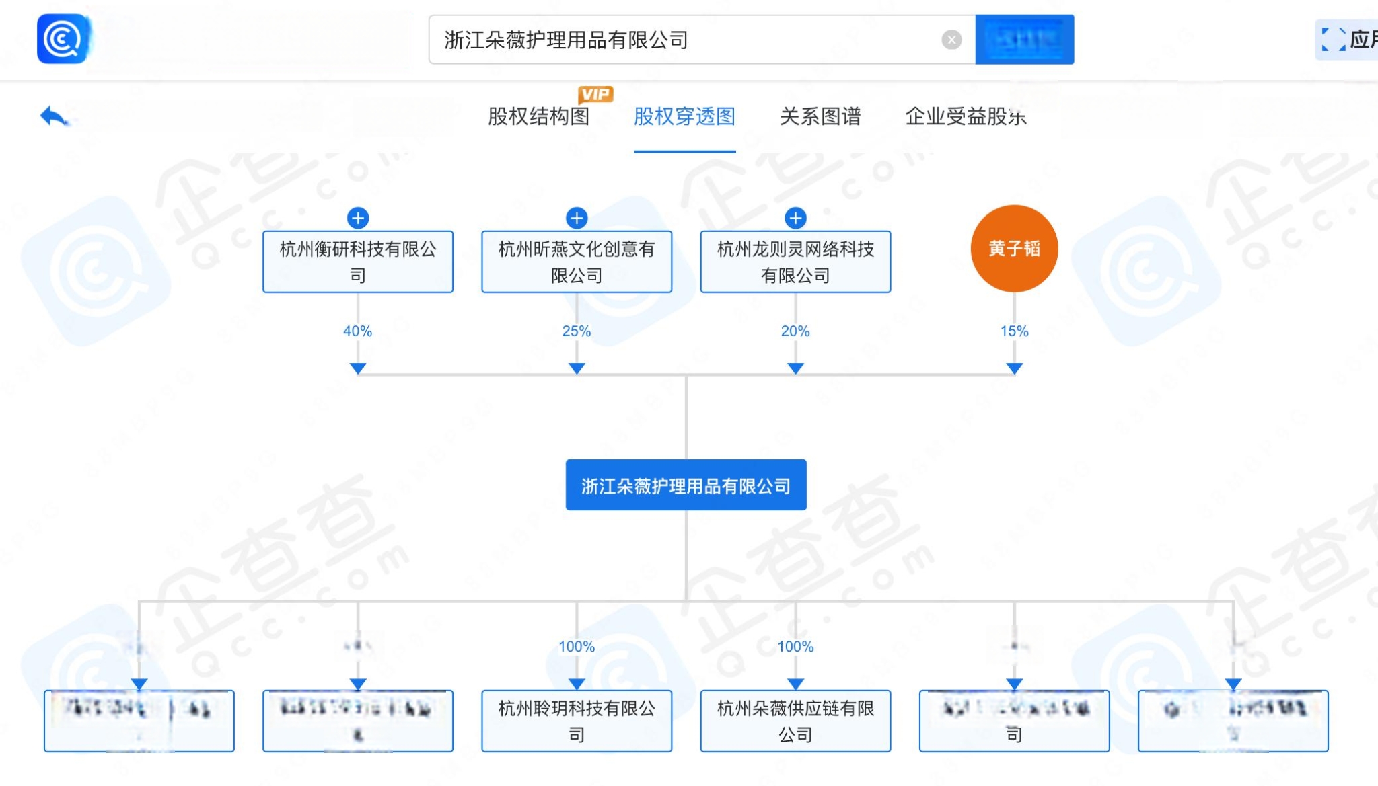
Task: Click the Qichacha logo icon
Action: 63,39
